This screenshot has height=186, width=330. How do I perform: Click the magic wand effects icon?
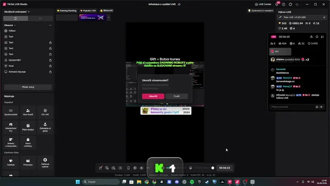pos(101,168)
